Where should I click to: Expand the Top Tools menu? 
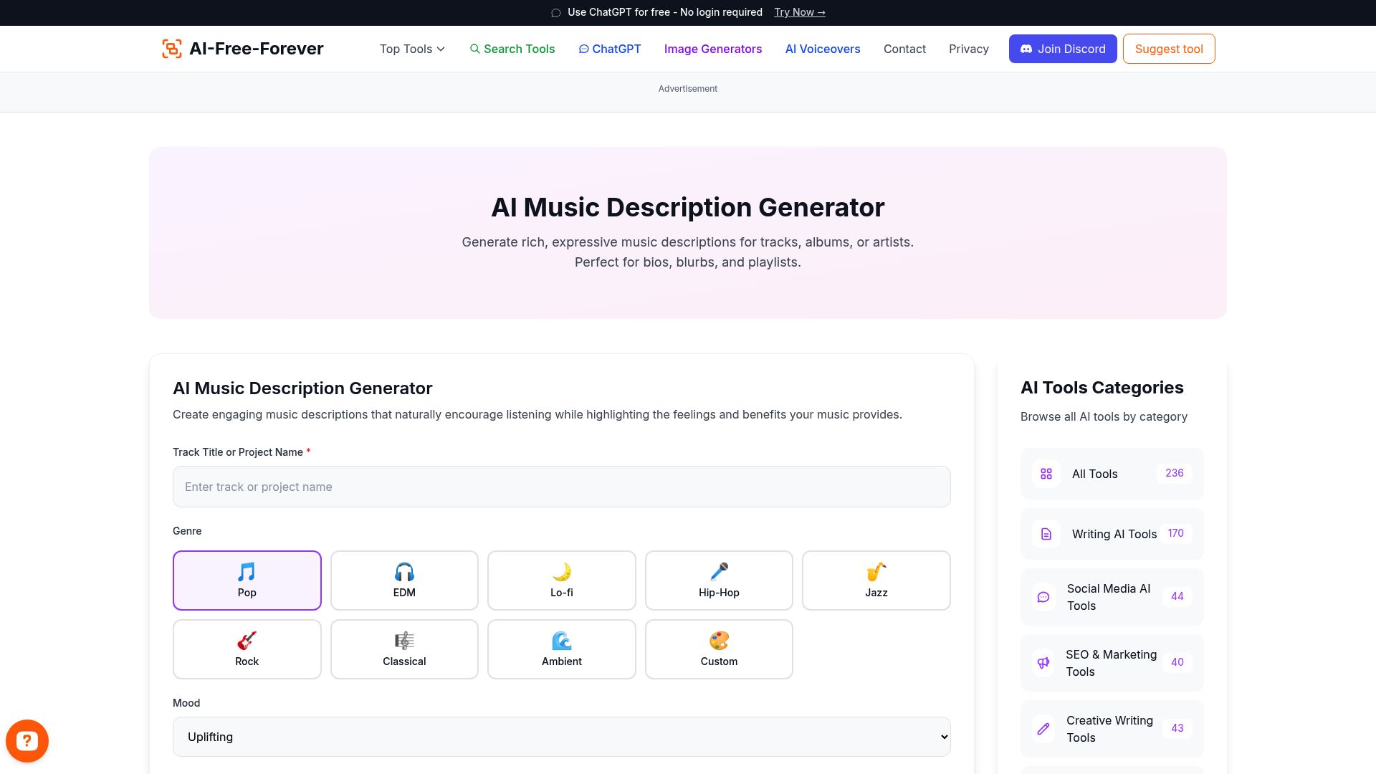[411, 49]
